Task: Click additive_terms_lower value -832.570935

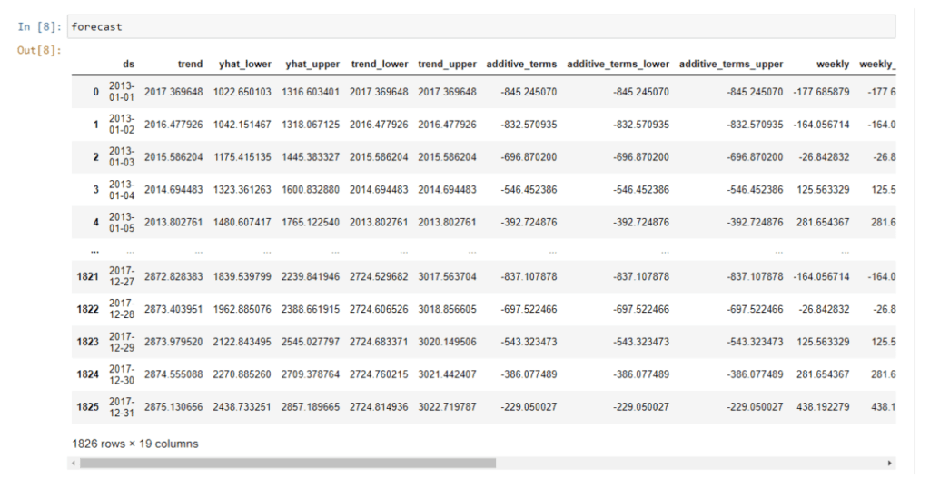Action: click(641, 125)
